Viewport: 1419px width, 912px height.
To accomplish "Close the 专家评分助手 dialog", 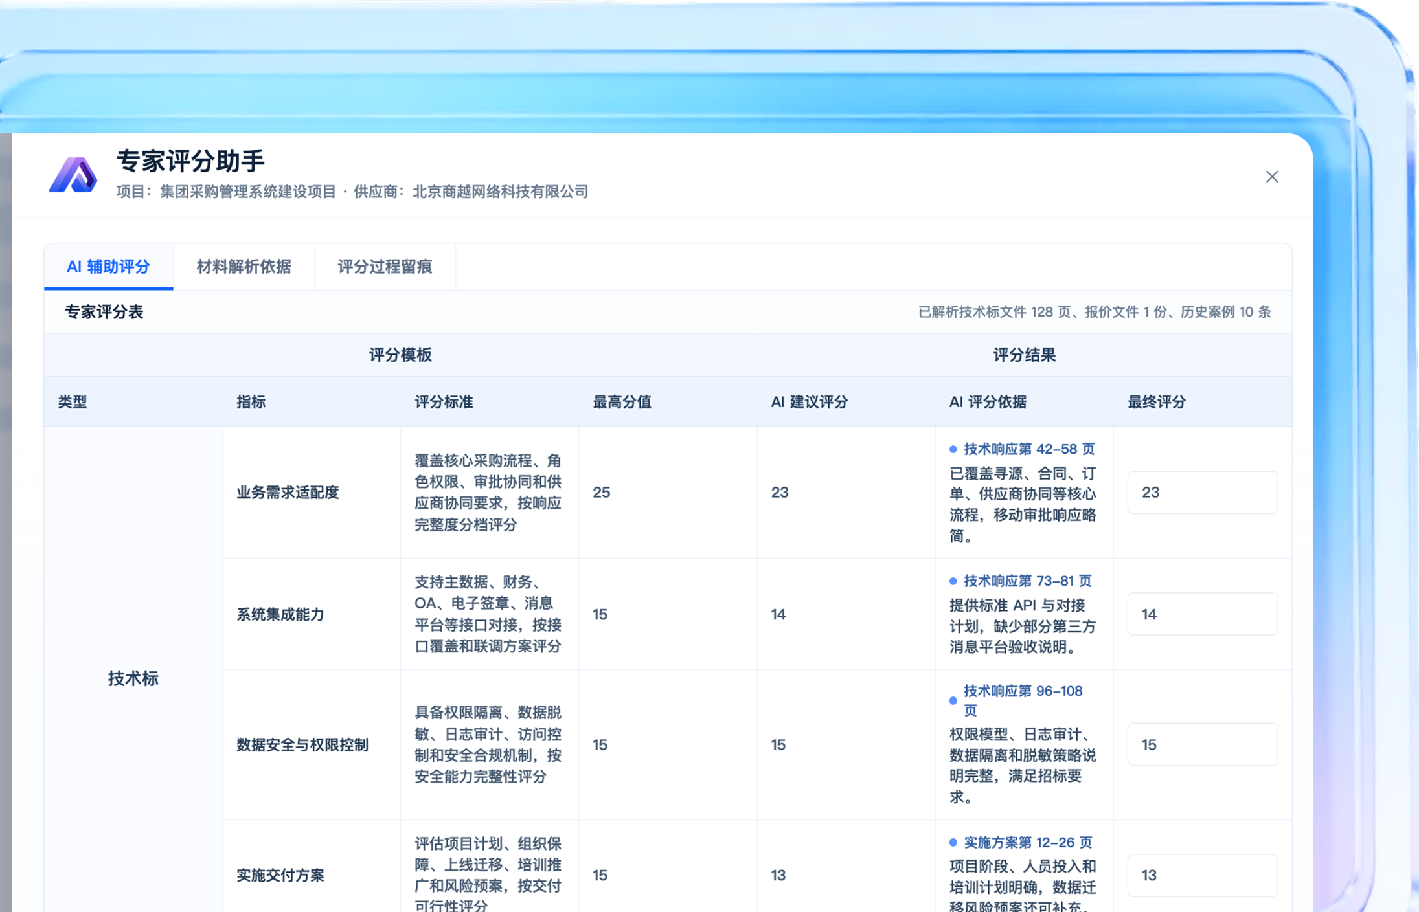I will (x=1271, y=177).
